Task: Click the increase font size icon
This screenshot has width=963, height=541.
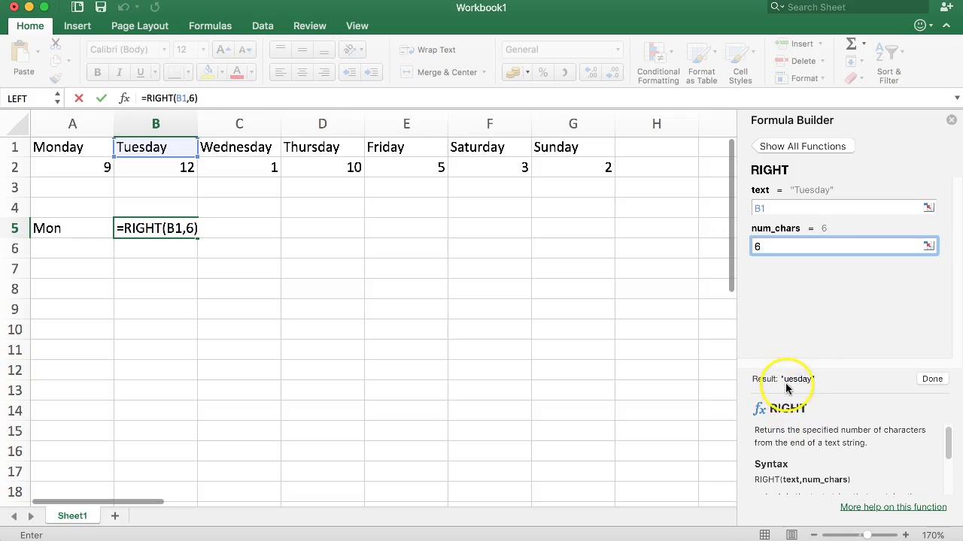Action: 223,50
